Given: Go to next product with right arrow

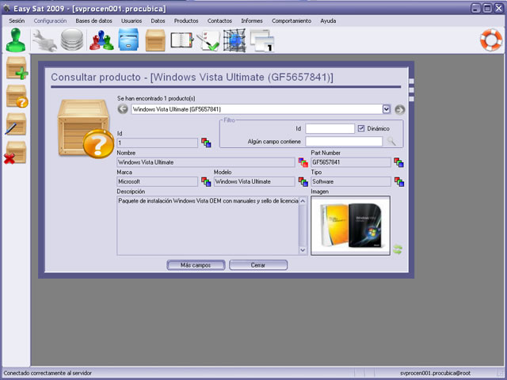Looking at the screenshot, I should pos(399,110).
